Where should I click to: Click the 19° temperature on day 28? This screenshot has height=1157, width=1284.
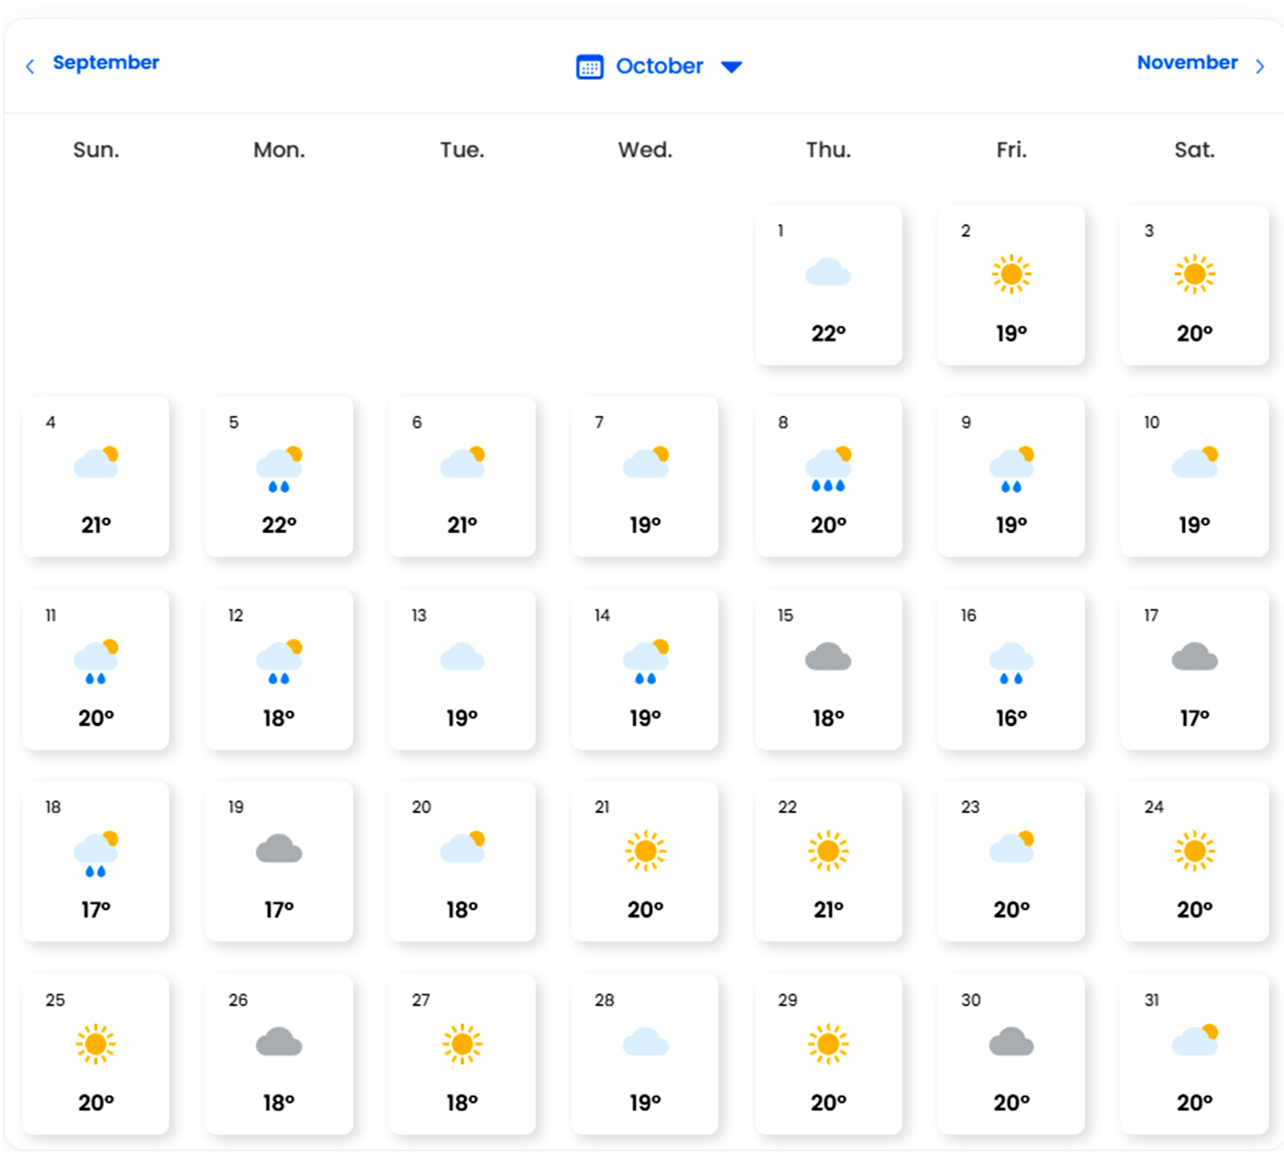(x=645, y=1102)
